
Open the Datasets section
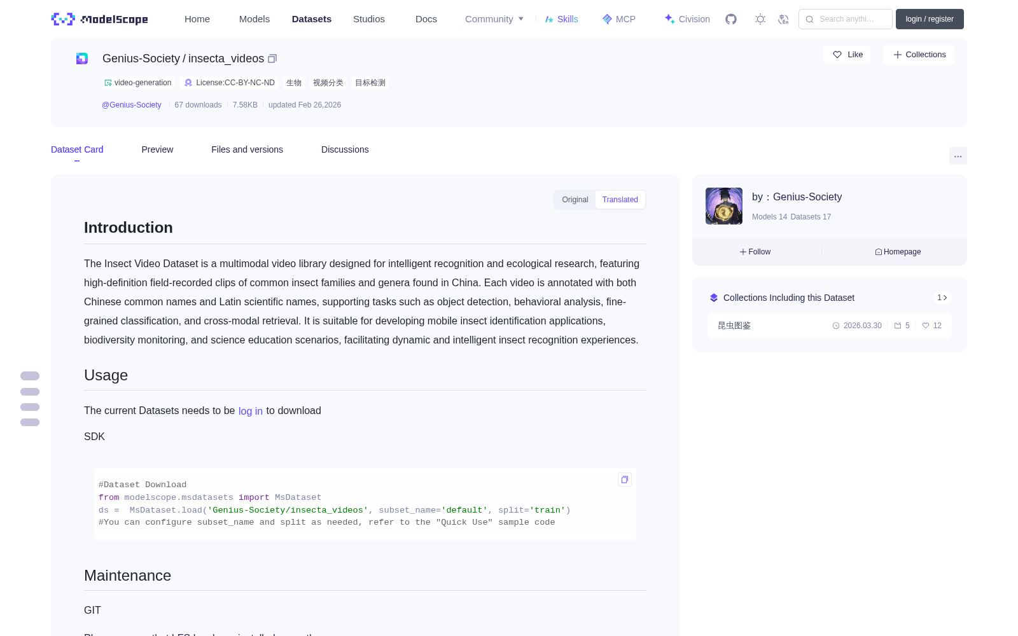(312, 19)
